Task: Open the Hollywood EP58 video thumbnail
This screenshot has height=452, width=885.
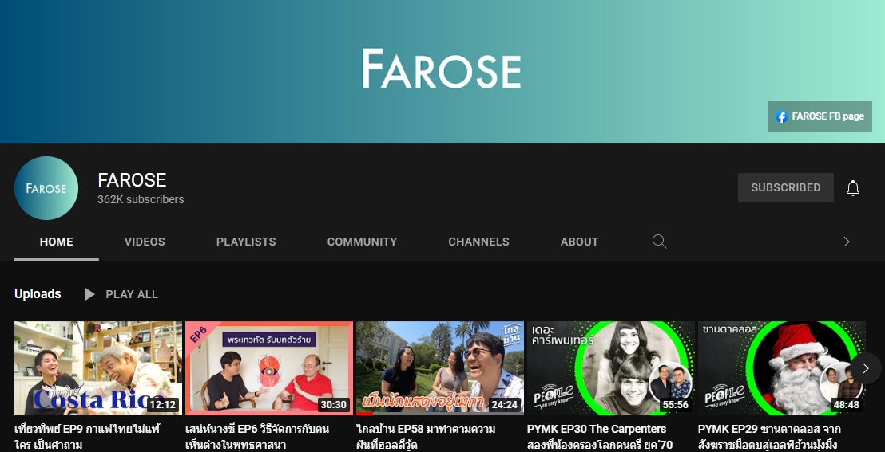Action: 440,368
